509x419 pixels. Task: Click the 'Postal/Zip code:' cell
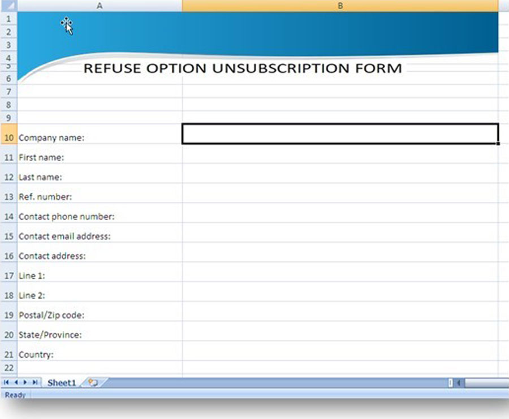point(100,312)
